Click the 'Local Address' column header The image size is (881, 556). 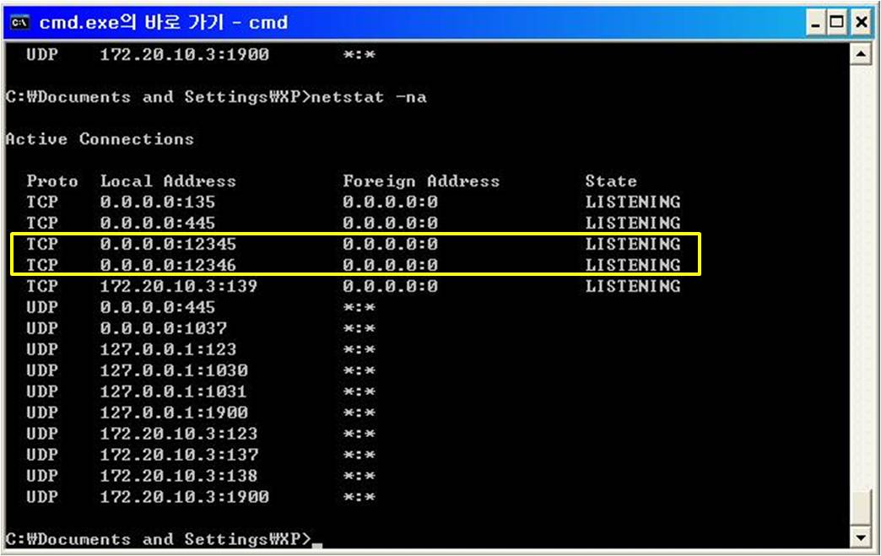click(168, 181)
